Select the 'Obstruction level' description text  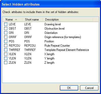pyautogui.click(x=55, y=29)
